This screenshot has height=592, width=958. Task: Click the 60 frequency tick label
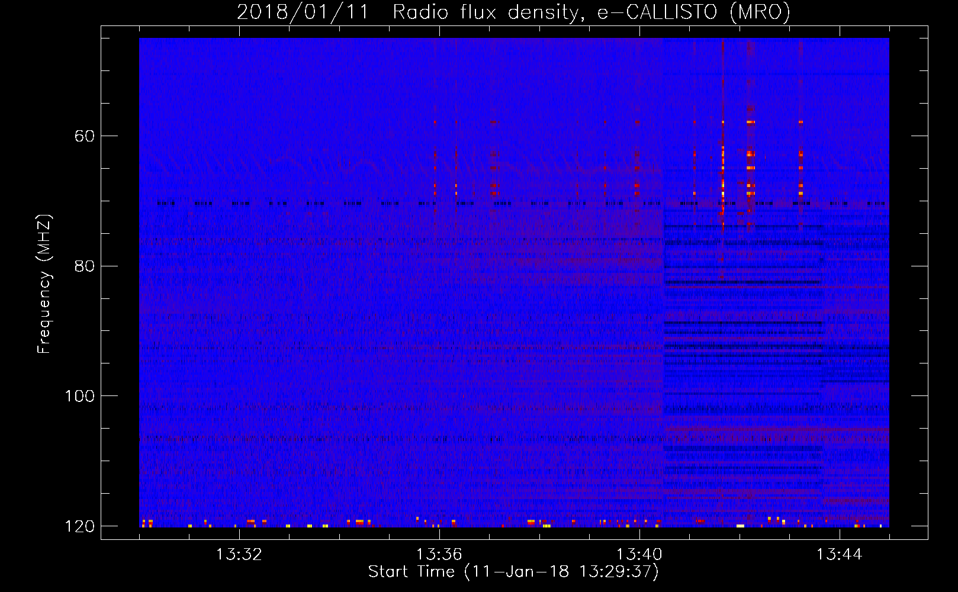point(85,136)
